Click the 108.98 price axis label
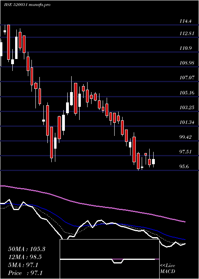Image resolution: width=199 pixels, height=279 pixels. click(187, 63)
